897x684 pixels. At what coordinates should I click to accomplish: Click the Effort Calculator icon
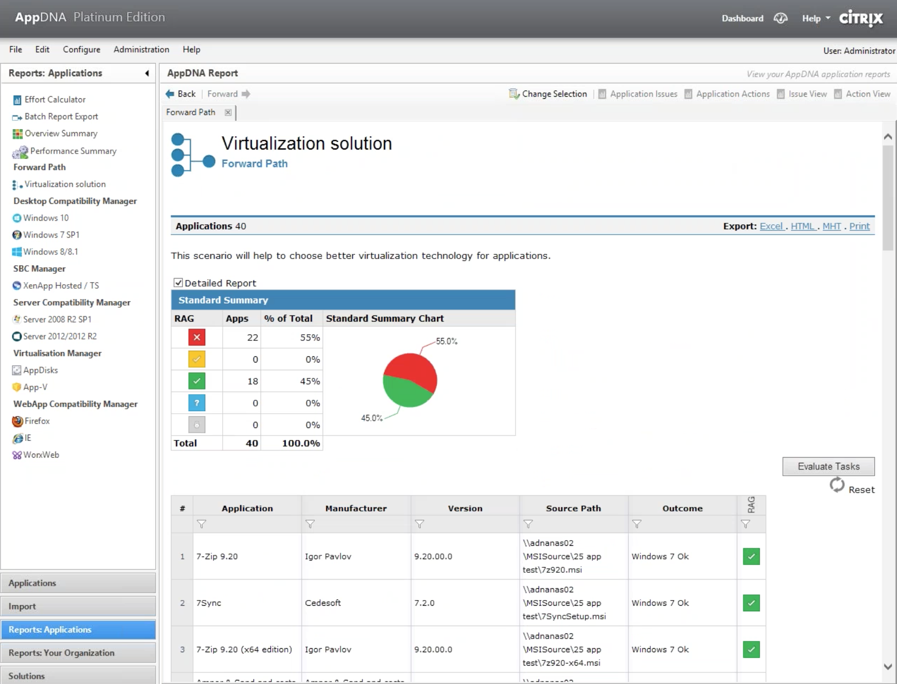click(17, 100)
